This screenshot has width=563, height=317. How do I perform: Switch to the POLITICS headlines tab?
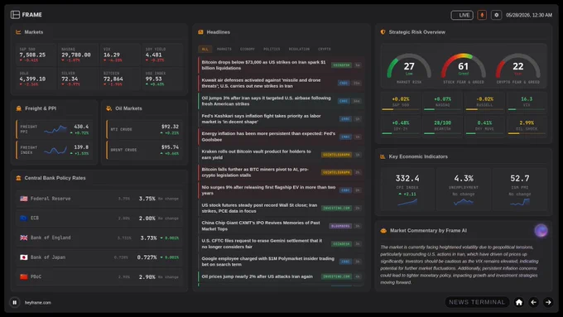(x=272, y=49)
